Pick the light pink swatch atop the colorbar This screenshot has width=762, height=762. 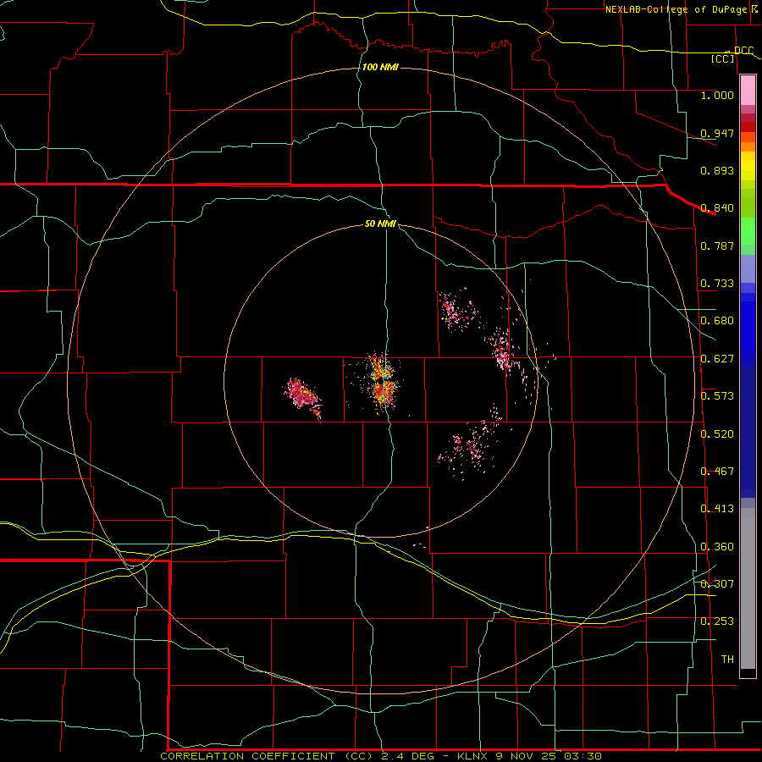[748, 91]
